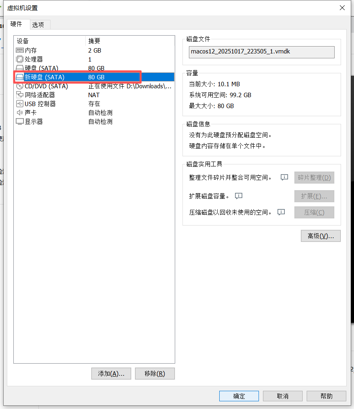This screenshot has width=354, height=409.
Task: Select the 声卡 row
Action: coord(94,113)
